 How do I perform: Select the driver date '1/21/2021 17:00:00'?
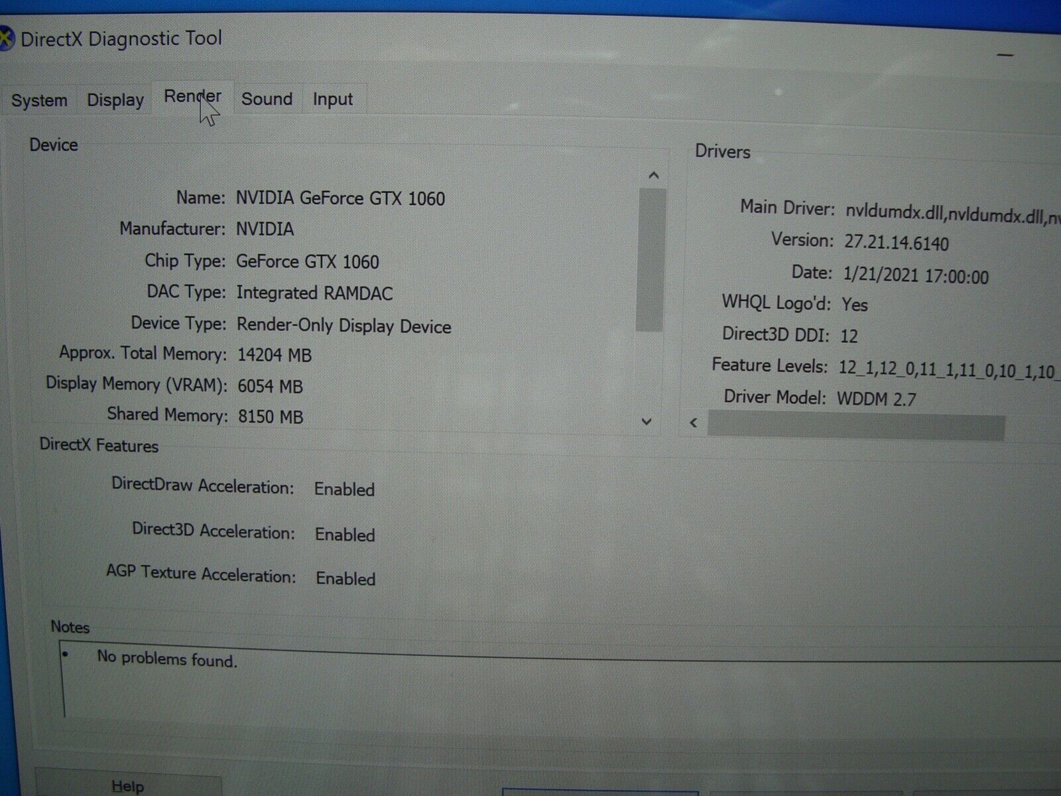point(916,275)
